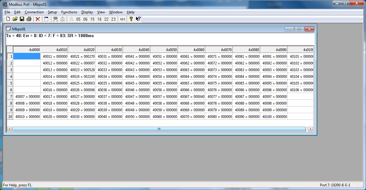
Task: Click cell 40010 = 000000
Action: click(27, 116)
